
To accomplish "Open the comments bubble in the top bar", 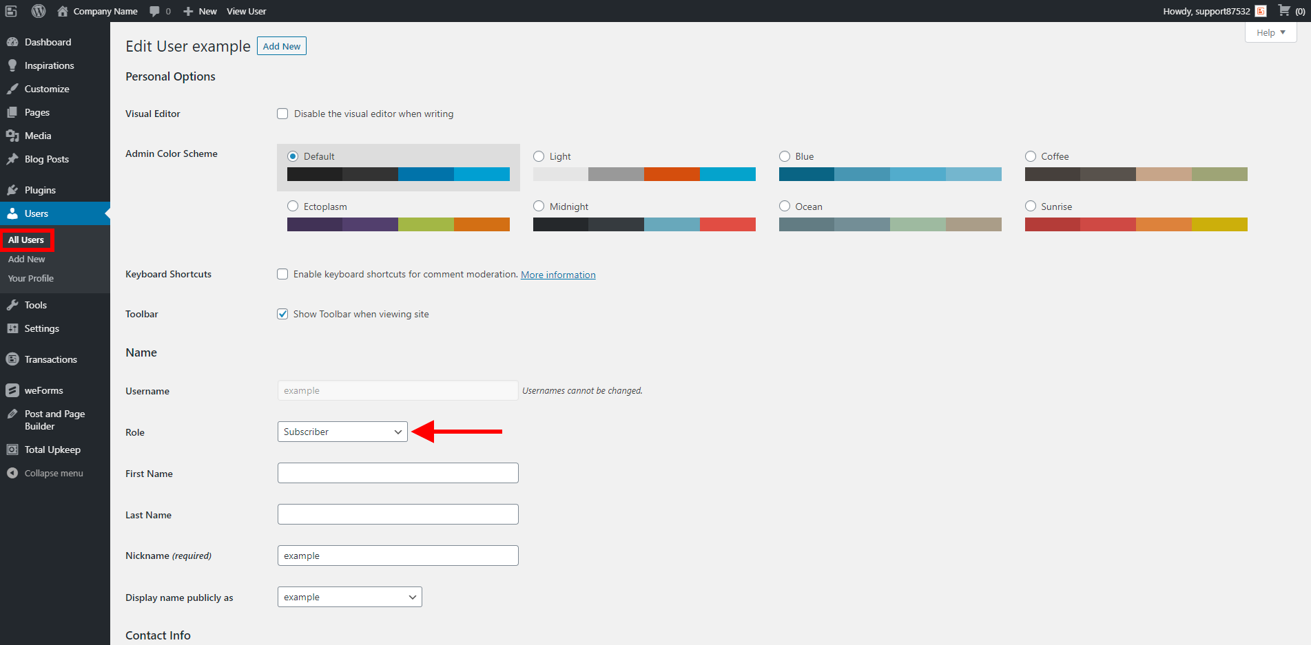I will pos(153,11).
